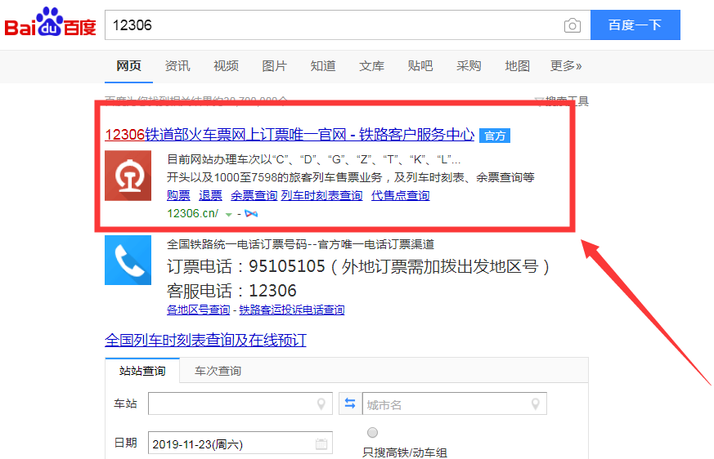
Task: Switch to the 地图 tab
Action: coord(517,66)
